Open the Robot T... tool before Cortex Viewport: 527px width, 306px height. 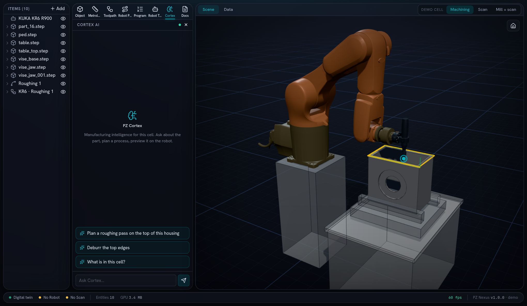click(155, 12)
